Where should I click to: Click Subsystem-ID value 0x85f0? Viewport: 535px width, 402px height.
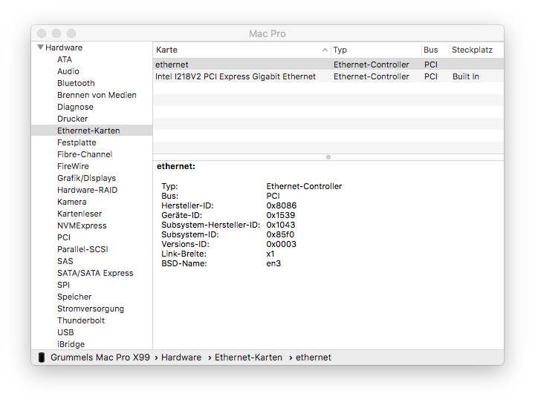(280, 234)
